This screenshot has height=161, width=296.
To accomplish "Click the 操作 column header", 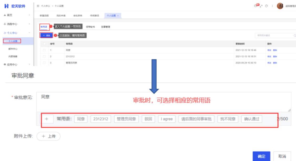I will (269, 44).
